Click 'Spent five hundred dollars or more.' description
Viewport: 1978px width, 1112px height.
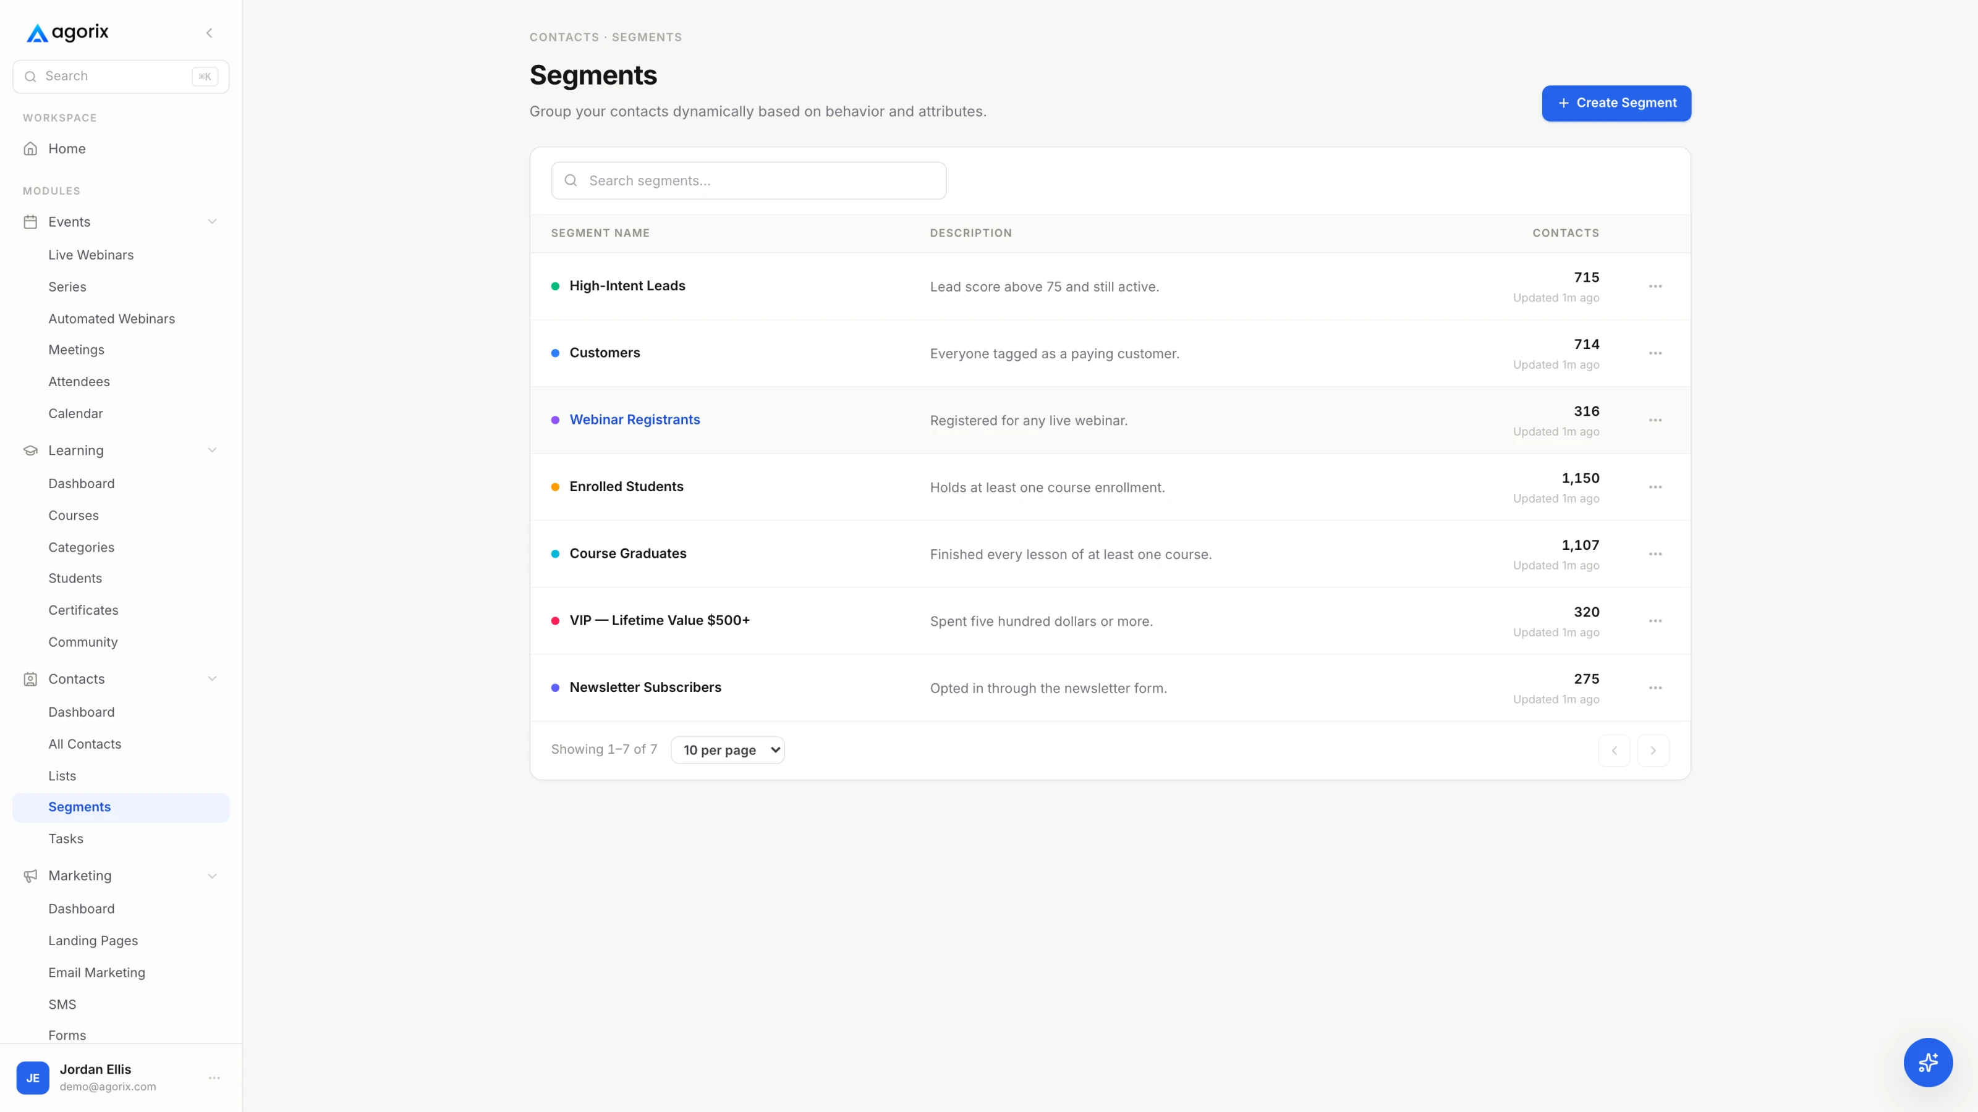click(x=1041, y=621)
